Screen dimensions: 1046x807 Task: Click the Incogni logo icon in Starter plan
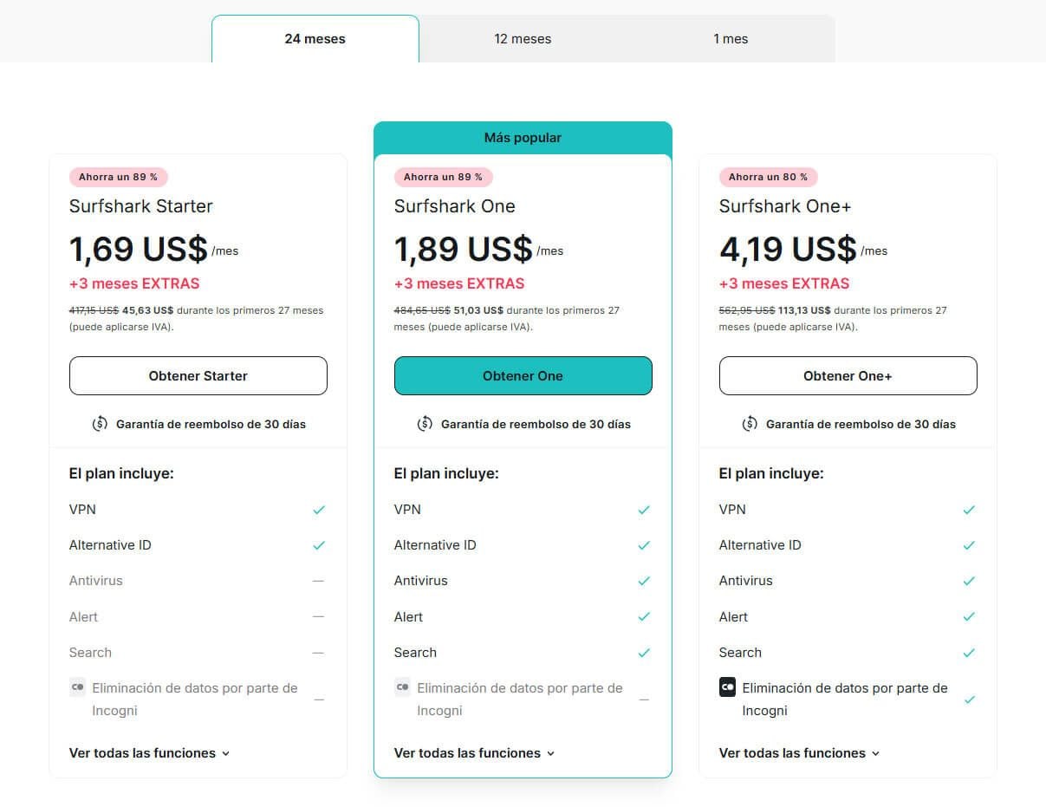77,687
